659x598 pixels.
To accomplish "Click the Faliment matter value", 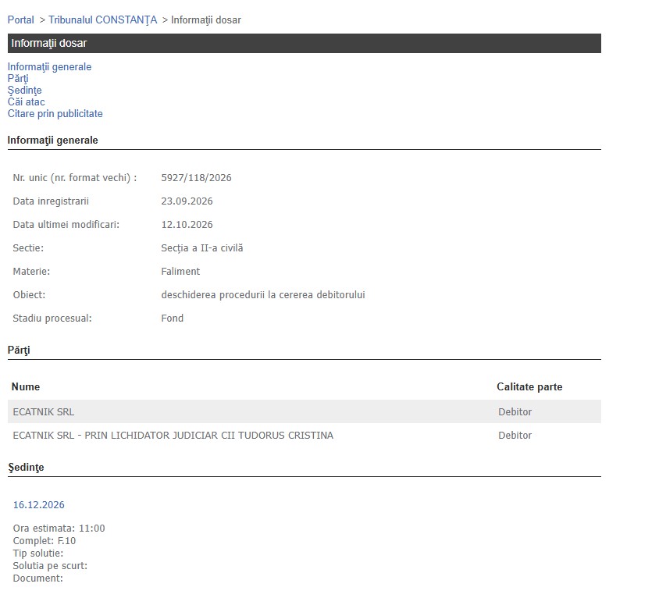I will 180,272.
